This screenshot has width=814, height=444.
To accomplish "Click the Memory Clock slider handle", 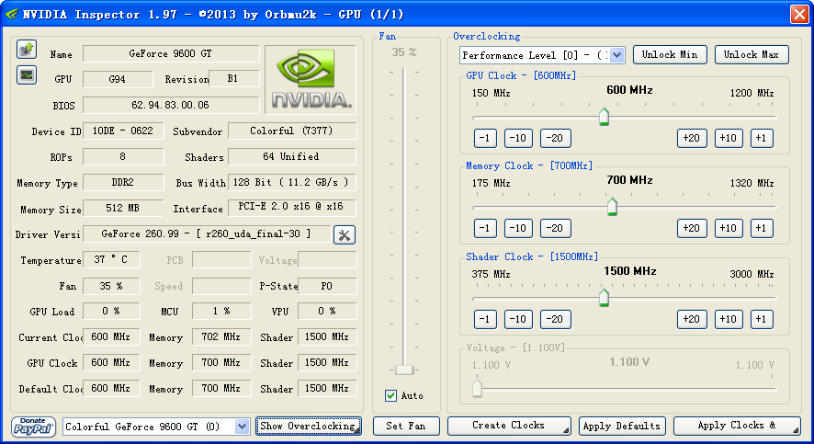I will (612, 206).
